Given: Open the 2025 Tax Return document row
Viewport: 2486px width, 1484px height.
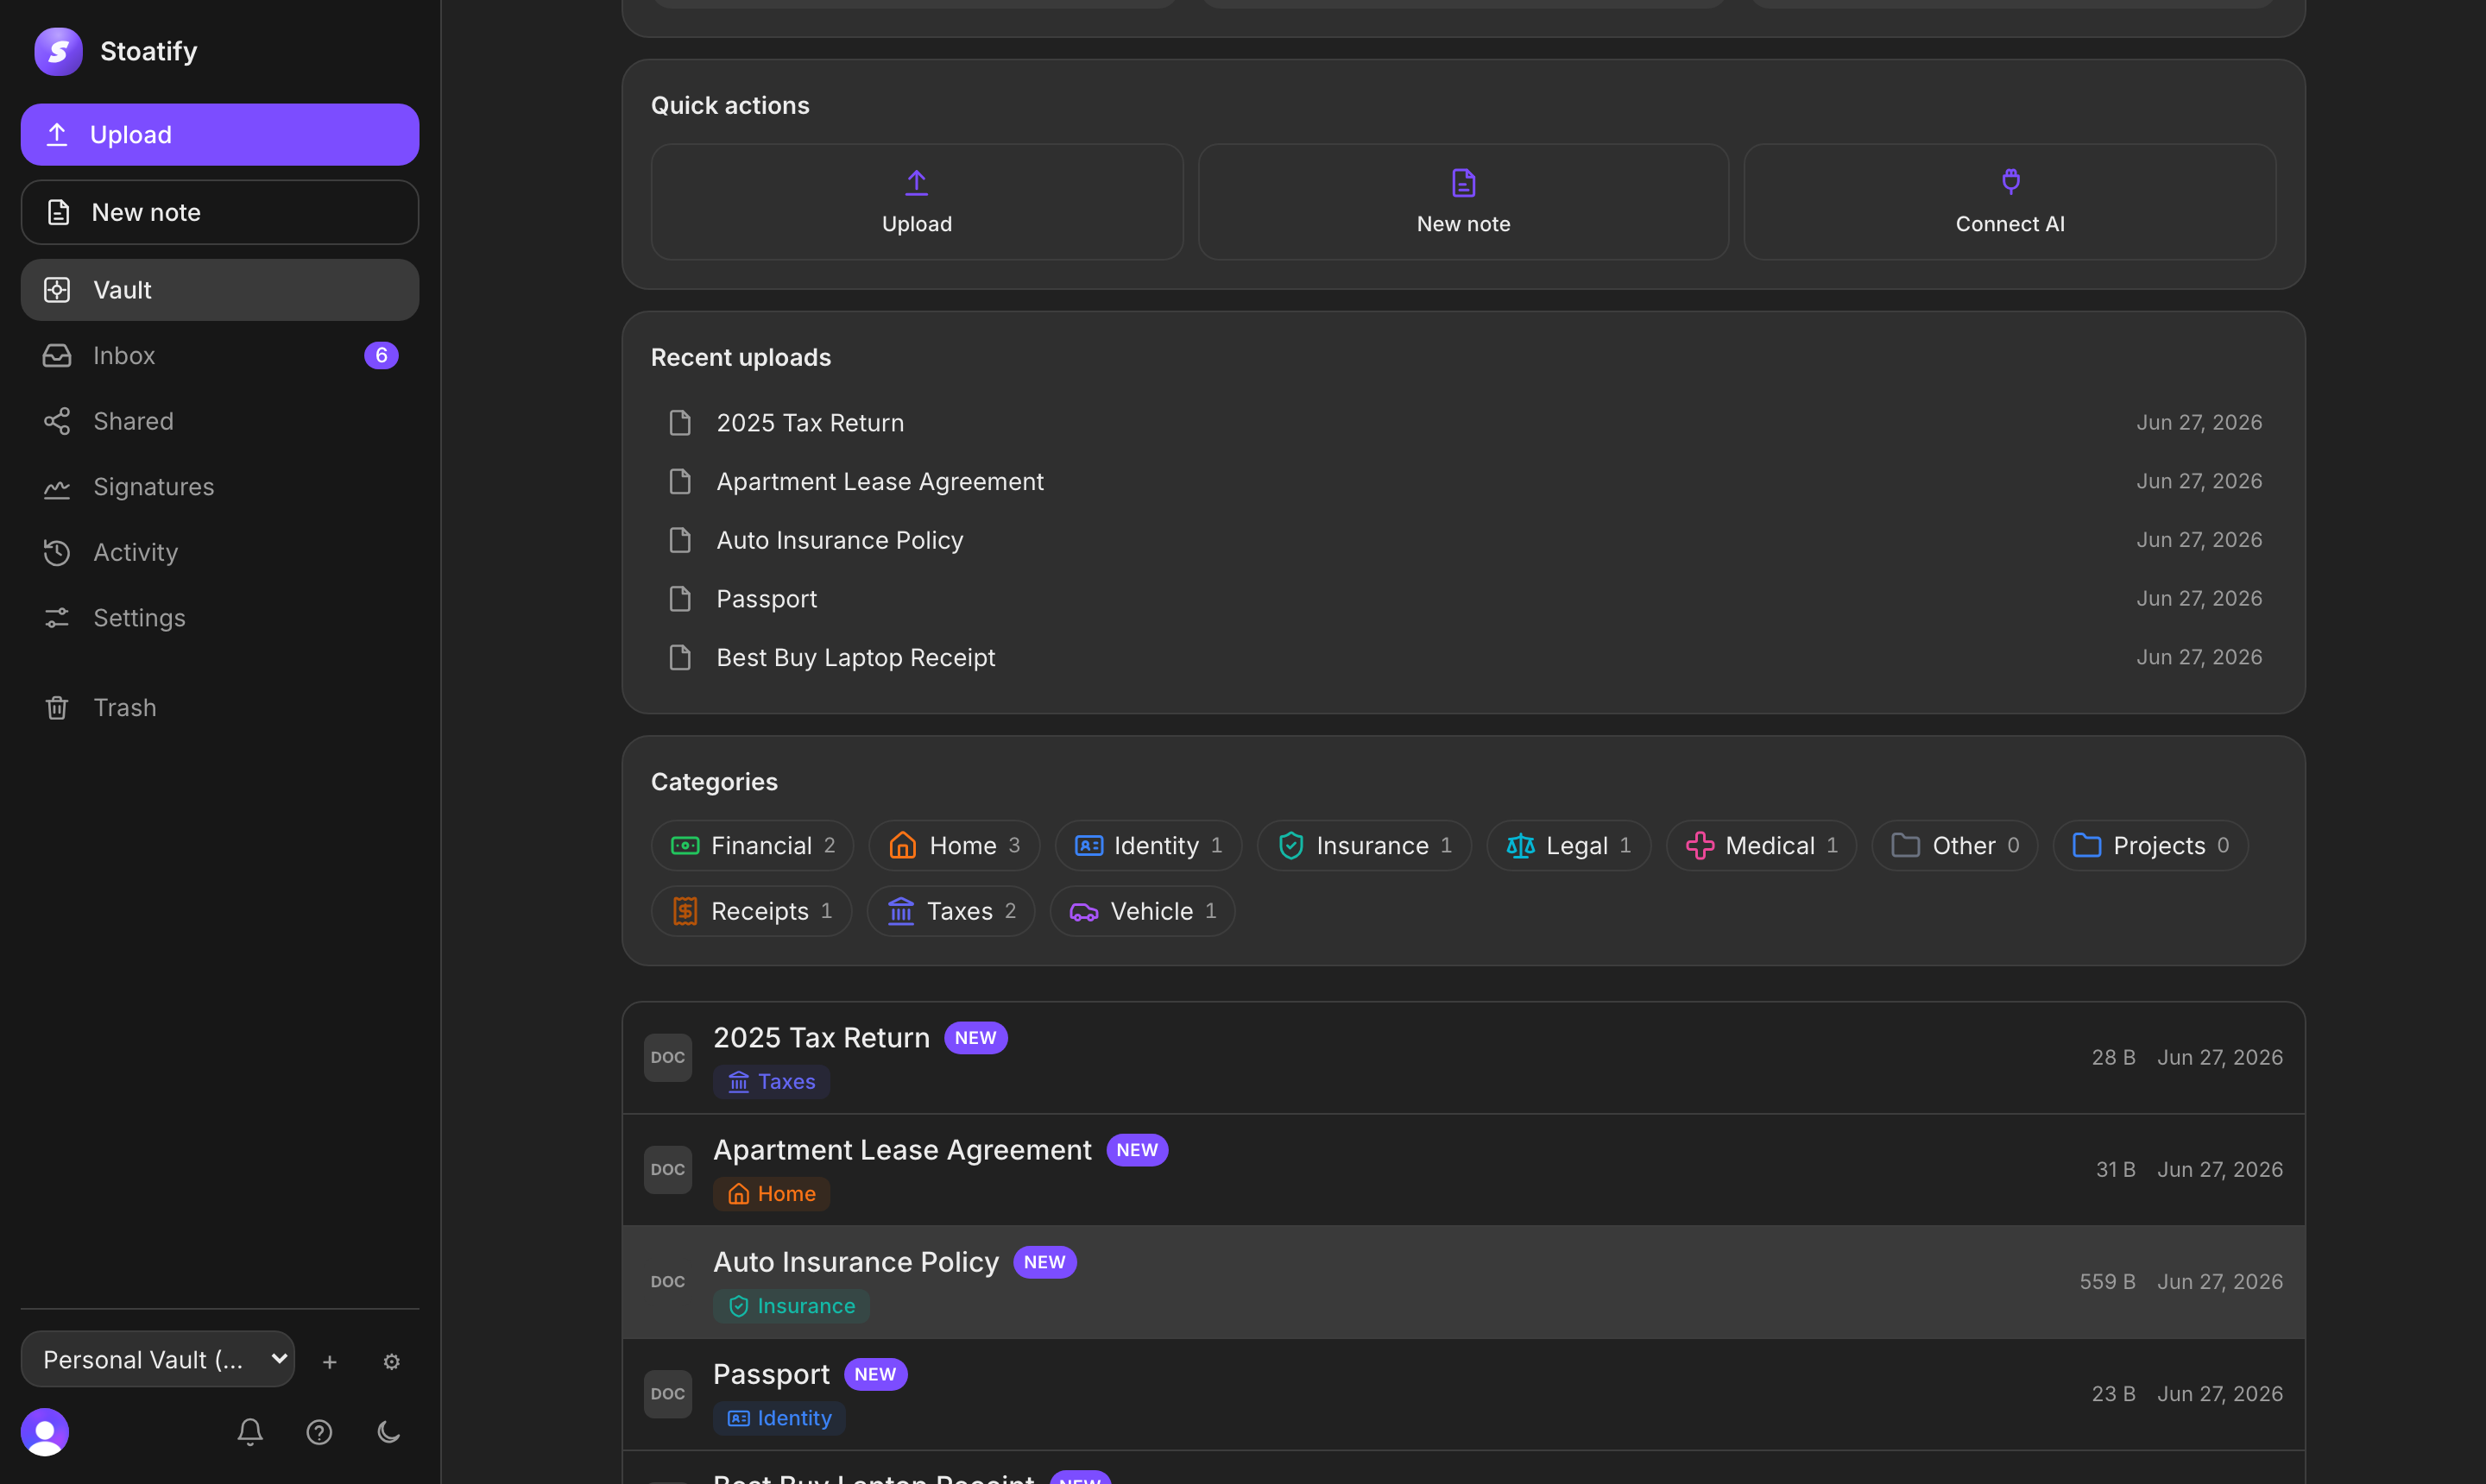Looking at the screenshot, I should pyautogui.click(x=1464, y=1058).
